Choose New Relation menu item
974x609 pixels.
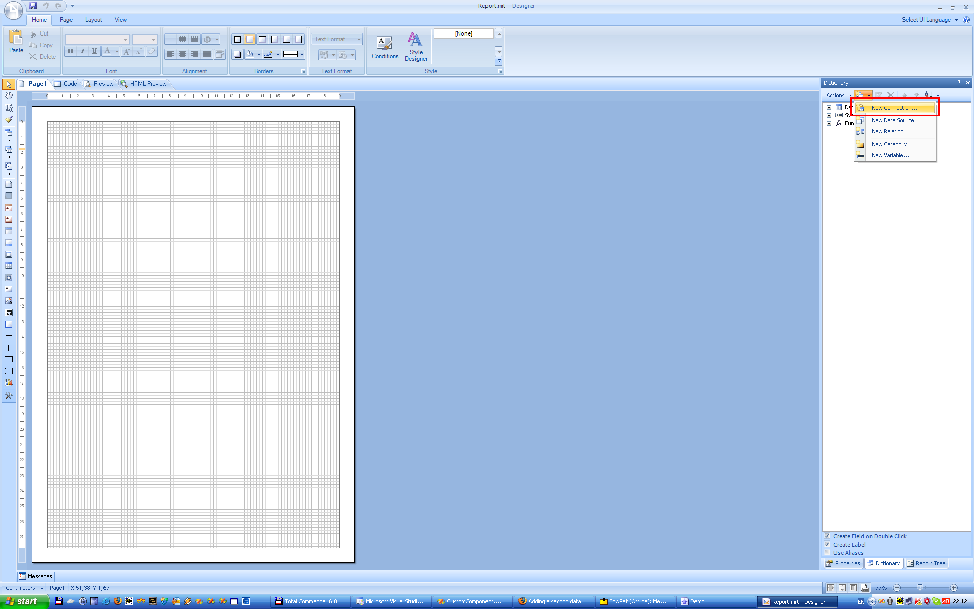(895, 131)
